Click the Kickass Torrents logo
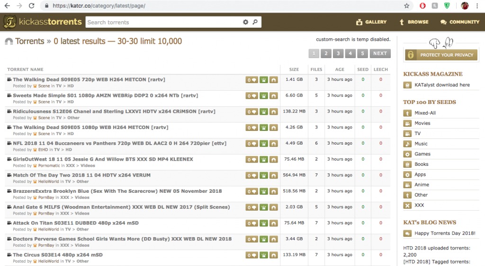Screen dimensions: 485x266 coord(43,22)
